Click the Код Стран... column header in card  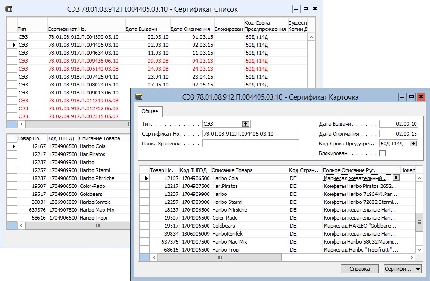[x=305, y=170]
